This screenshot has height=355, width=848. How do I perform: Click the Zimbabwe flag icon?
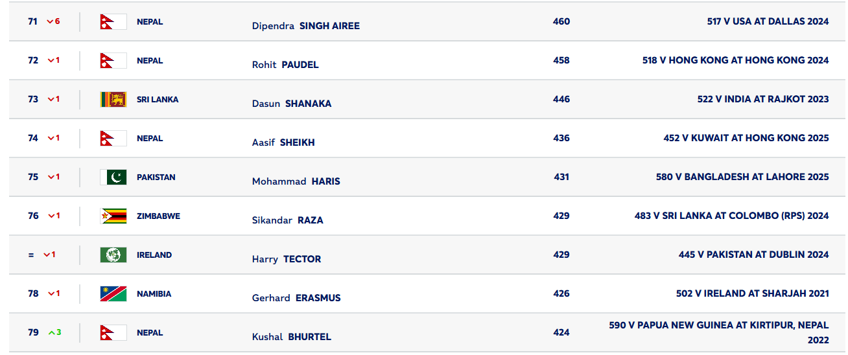pos(113,216)
